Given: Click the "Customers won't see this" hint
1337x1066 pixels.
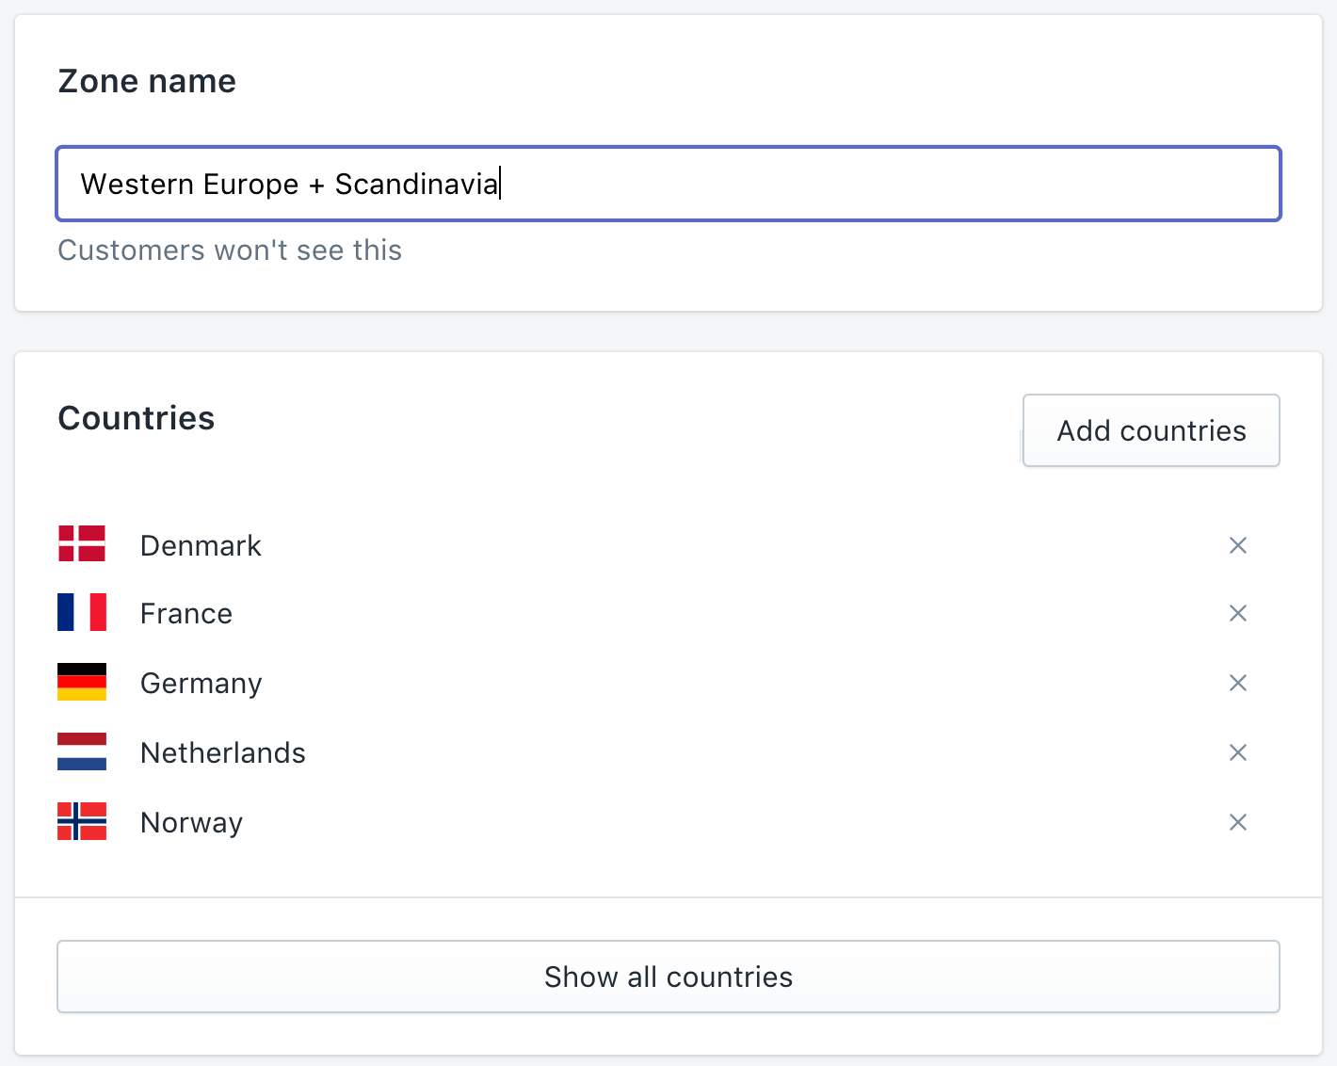Looking at the screenshot, I should click(x=230, y=250).
